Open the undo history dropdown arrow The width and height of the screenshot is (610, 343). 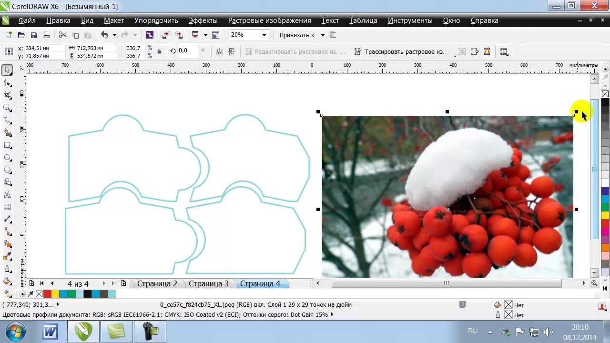(114, 35)
